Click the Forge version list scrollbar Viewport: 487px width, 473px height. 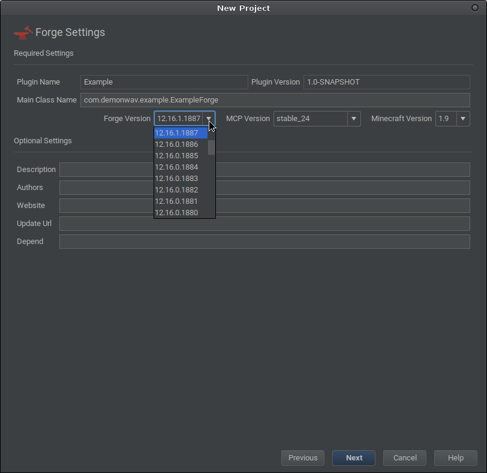[x=211, y=147]
